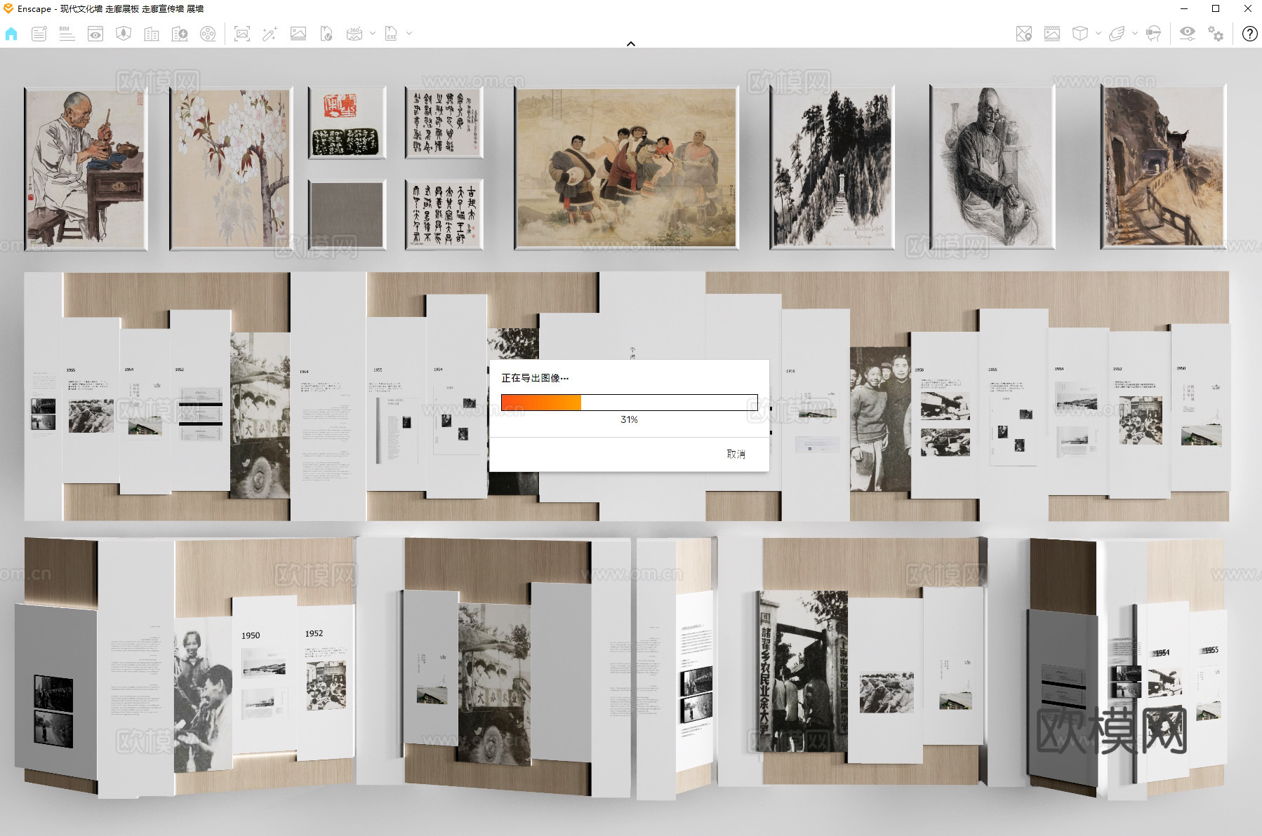Screen dimensions: 1262x836
Task: Maximize the Enscape window
Action: pyautogui.click(x=1216, y=8)
